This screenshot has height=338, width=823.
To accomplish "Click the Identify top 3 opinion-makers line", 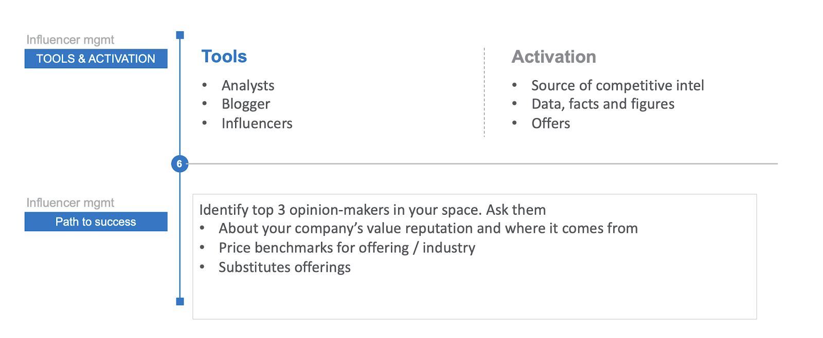I will click(x=372, y=210).
